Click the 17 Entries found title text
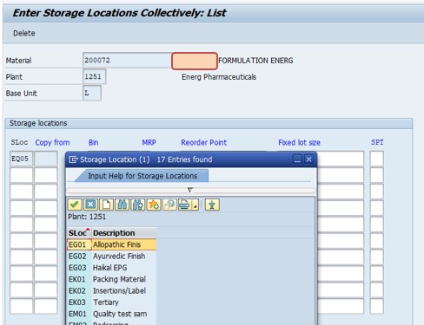 pos(184,159)
